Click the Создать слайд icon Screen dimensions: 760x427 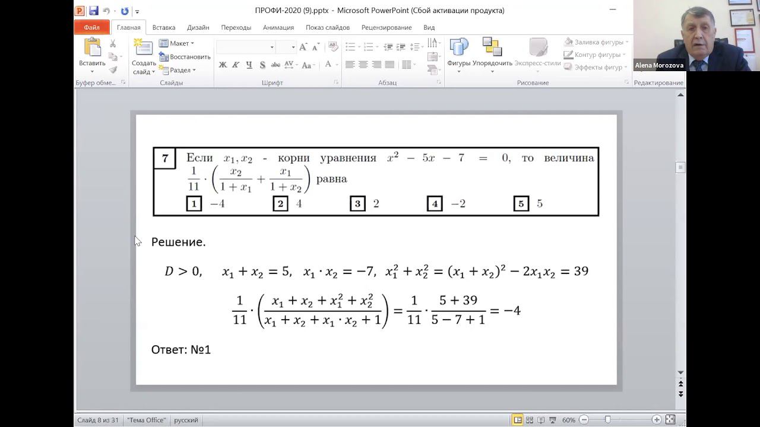[x=143, y=47]
